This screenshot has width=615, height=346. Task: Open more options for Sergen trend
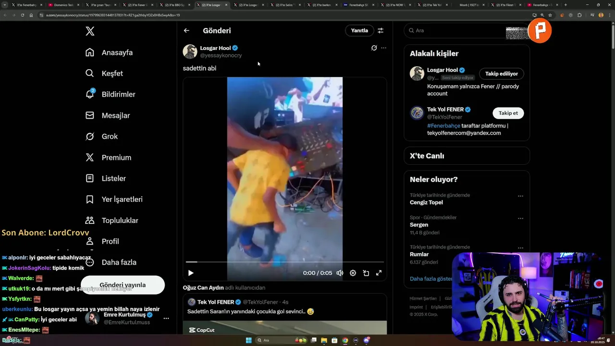(x=520, y=218)
